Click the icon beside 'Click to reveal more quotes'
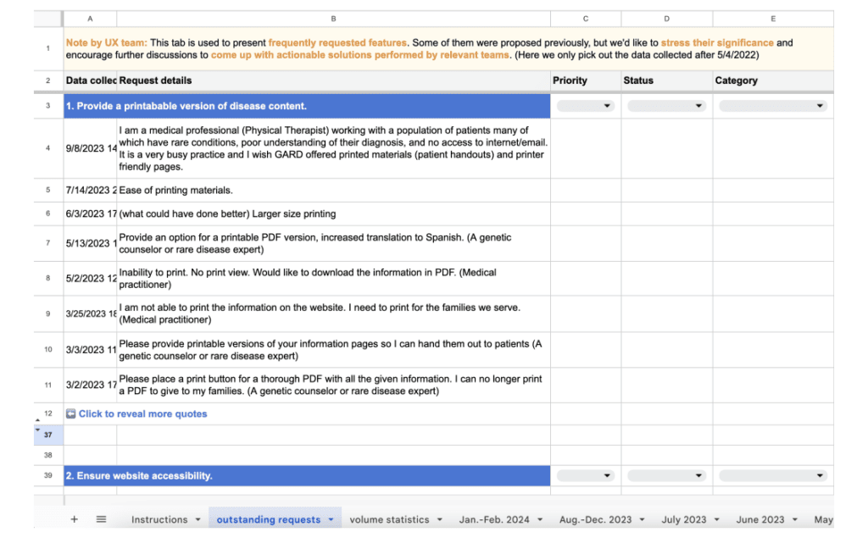This screenshot has height=538, width=868. click(71, 413)
